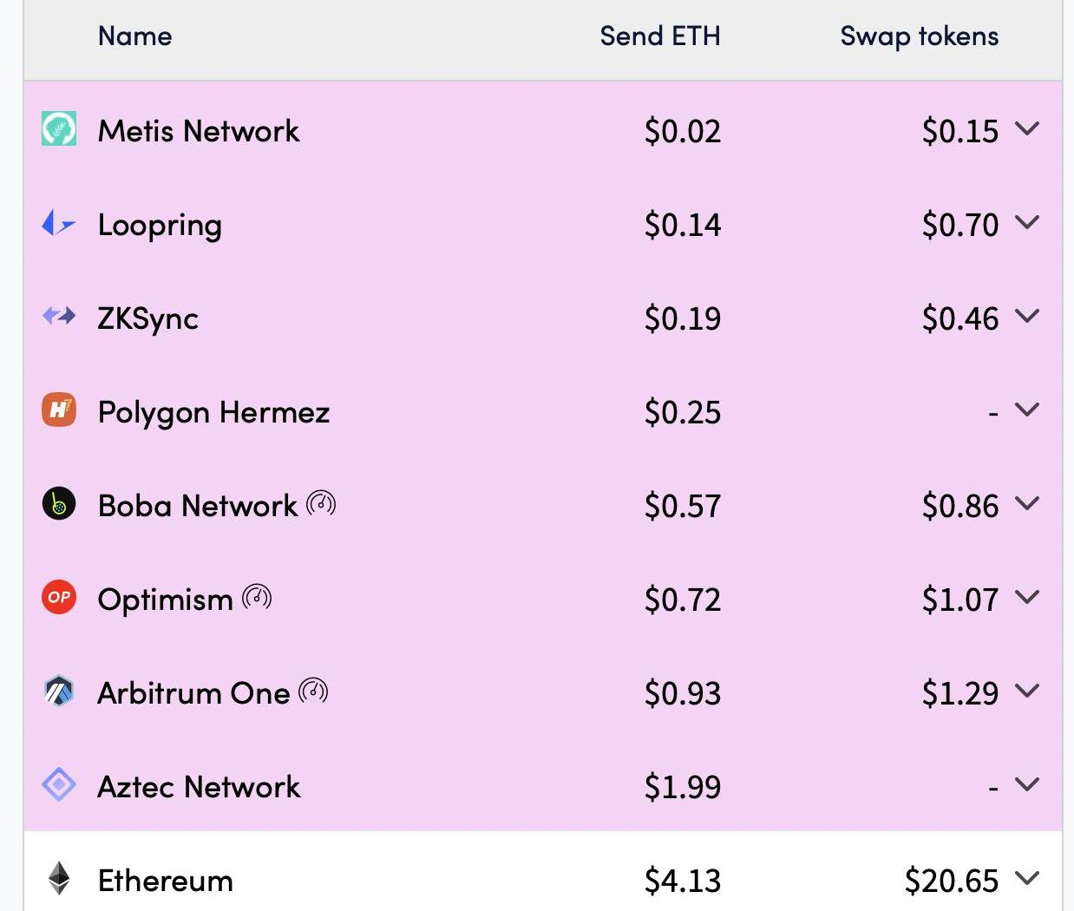Expand the Metis Network row chevron

click(1027, 129)
